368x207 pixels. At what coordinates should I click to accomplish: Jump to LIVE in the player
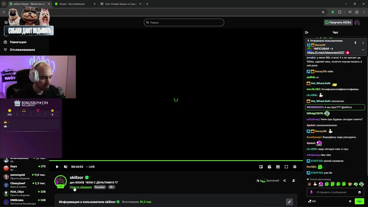click(x=91, y=167)
